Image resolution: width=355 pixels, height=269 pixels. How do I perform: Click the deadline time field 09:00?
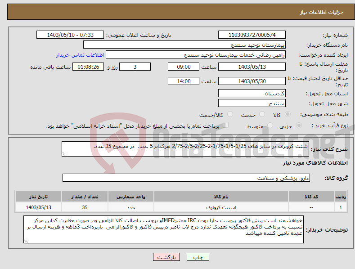[184, 67]
